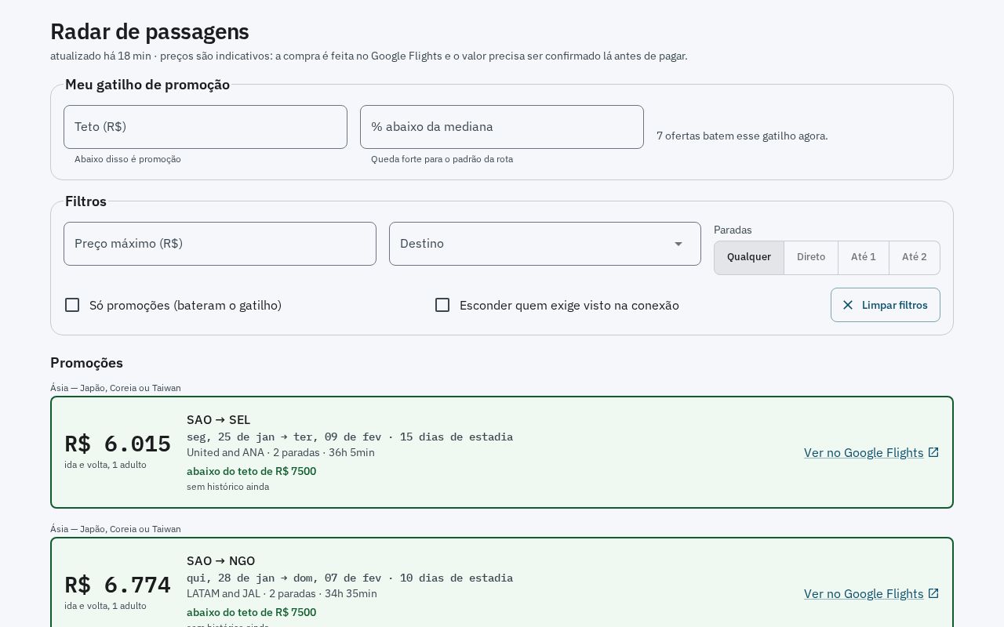Image resolution: width=1004 pixels, height=627 pixels.
Task: Click external-link icon on SAO → SEL offer
Action: (x=933, y=452)
